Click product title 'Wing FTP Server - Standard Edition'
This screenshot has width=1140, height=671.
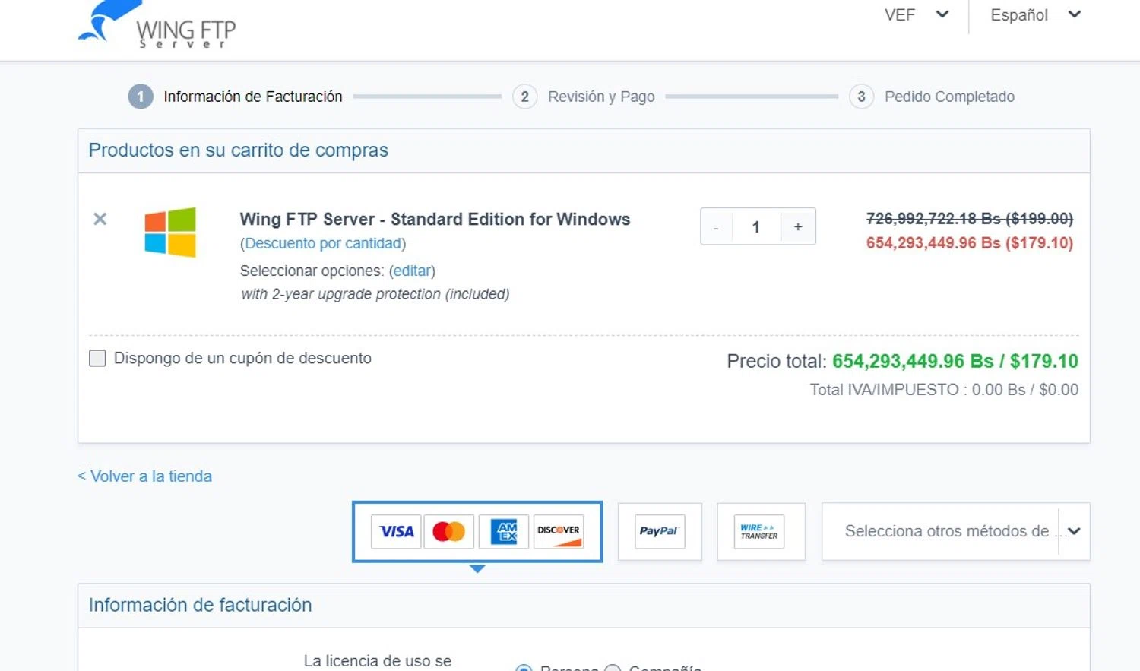(435, 219)
